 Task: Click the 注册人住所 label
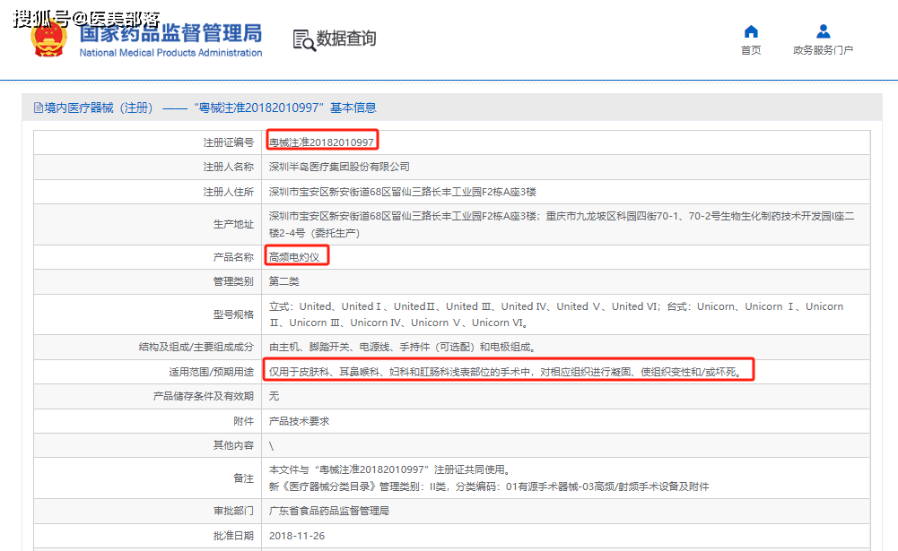click(x=228, y=192)
